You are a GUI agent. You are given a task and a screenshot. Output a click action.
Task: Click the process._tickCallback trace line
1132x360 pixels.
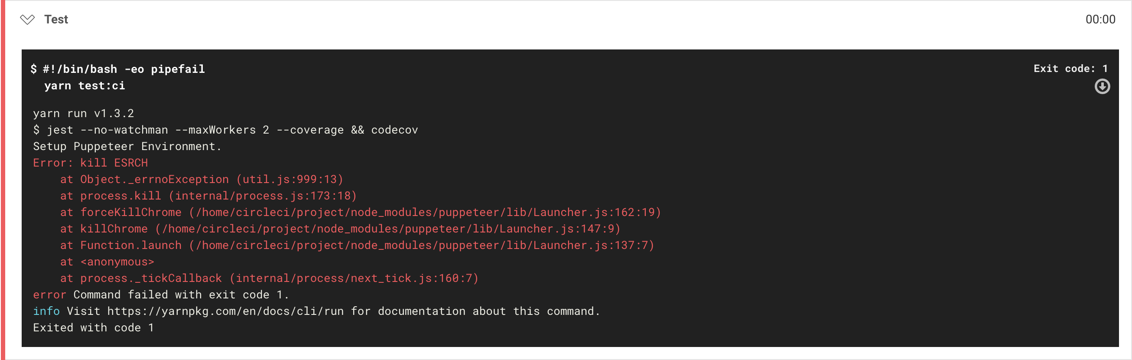coord(269,278)
